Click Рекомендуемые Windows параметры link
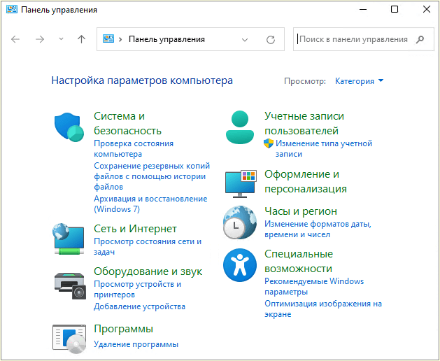The height and width of the screenshot is (361, 440). point(314,286)
